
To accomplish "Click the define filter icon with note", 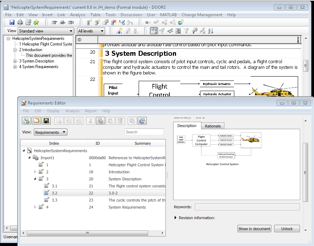I will pyautogui.click(x=194, y=31).
